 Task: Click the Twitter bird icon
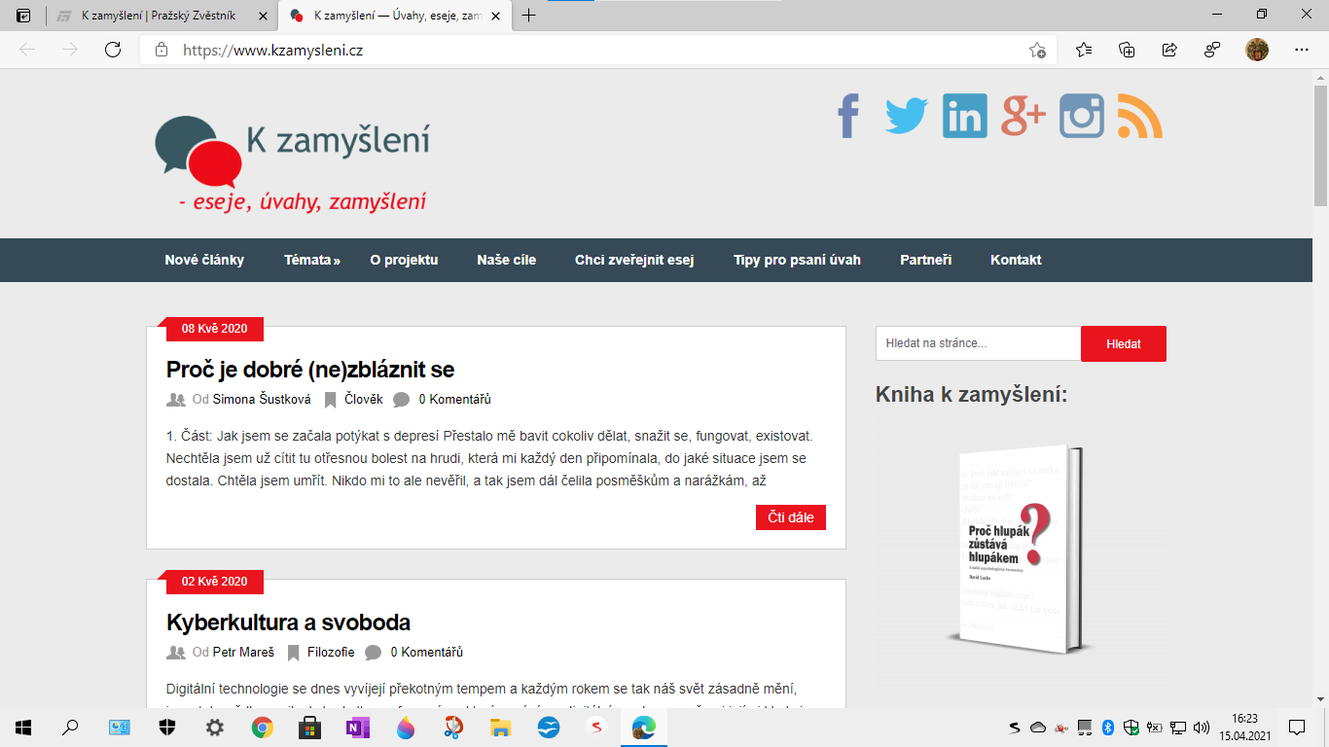point(905,117)
